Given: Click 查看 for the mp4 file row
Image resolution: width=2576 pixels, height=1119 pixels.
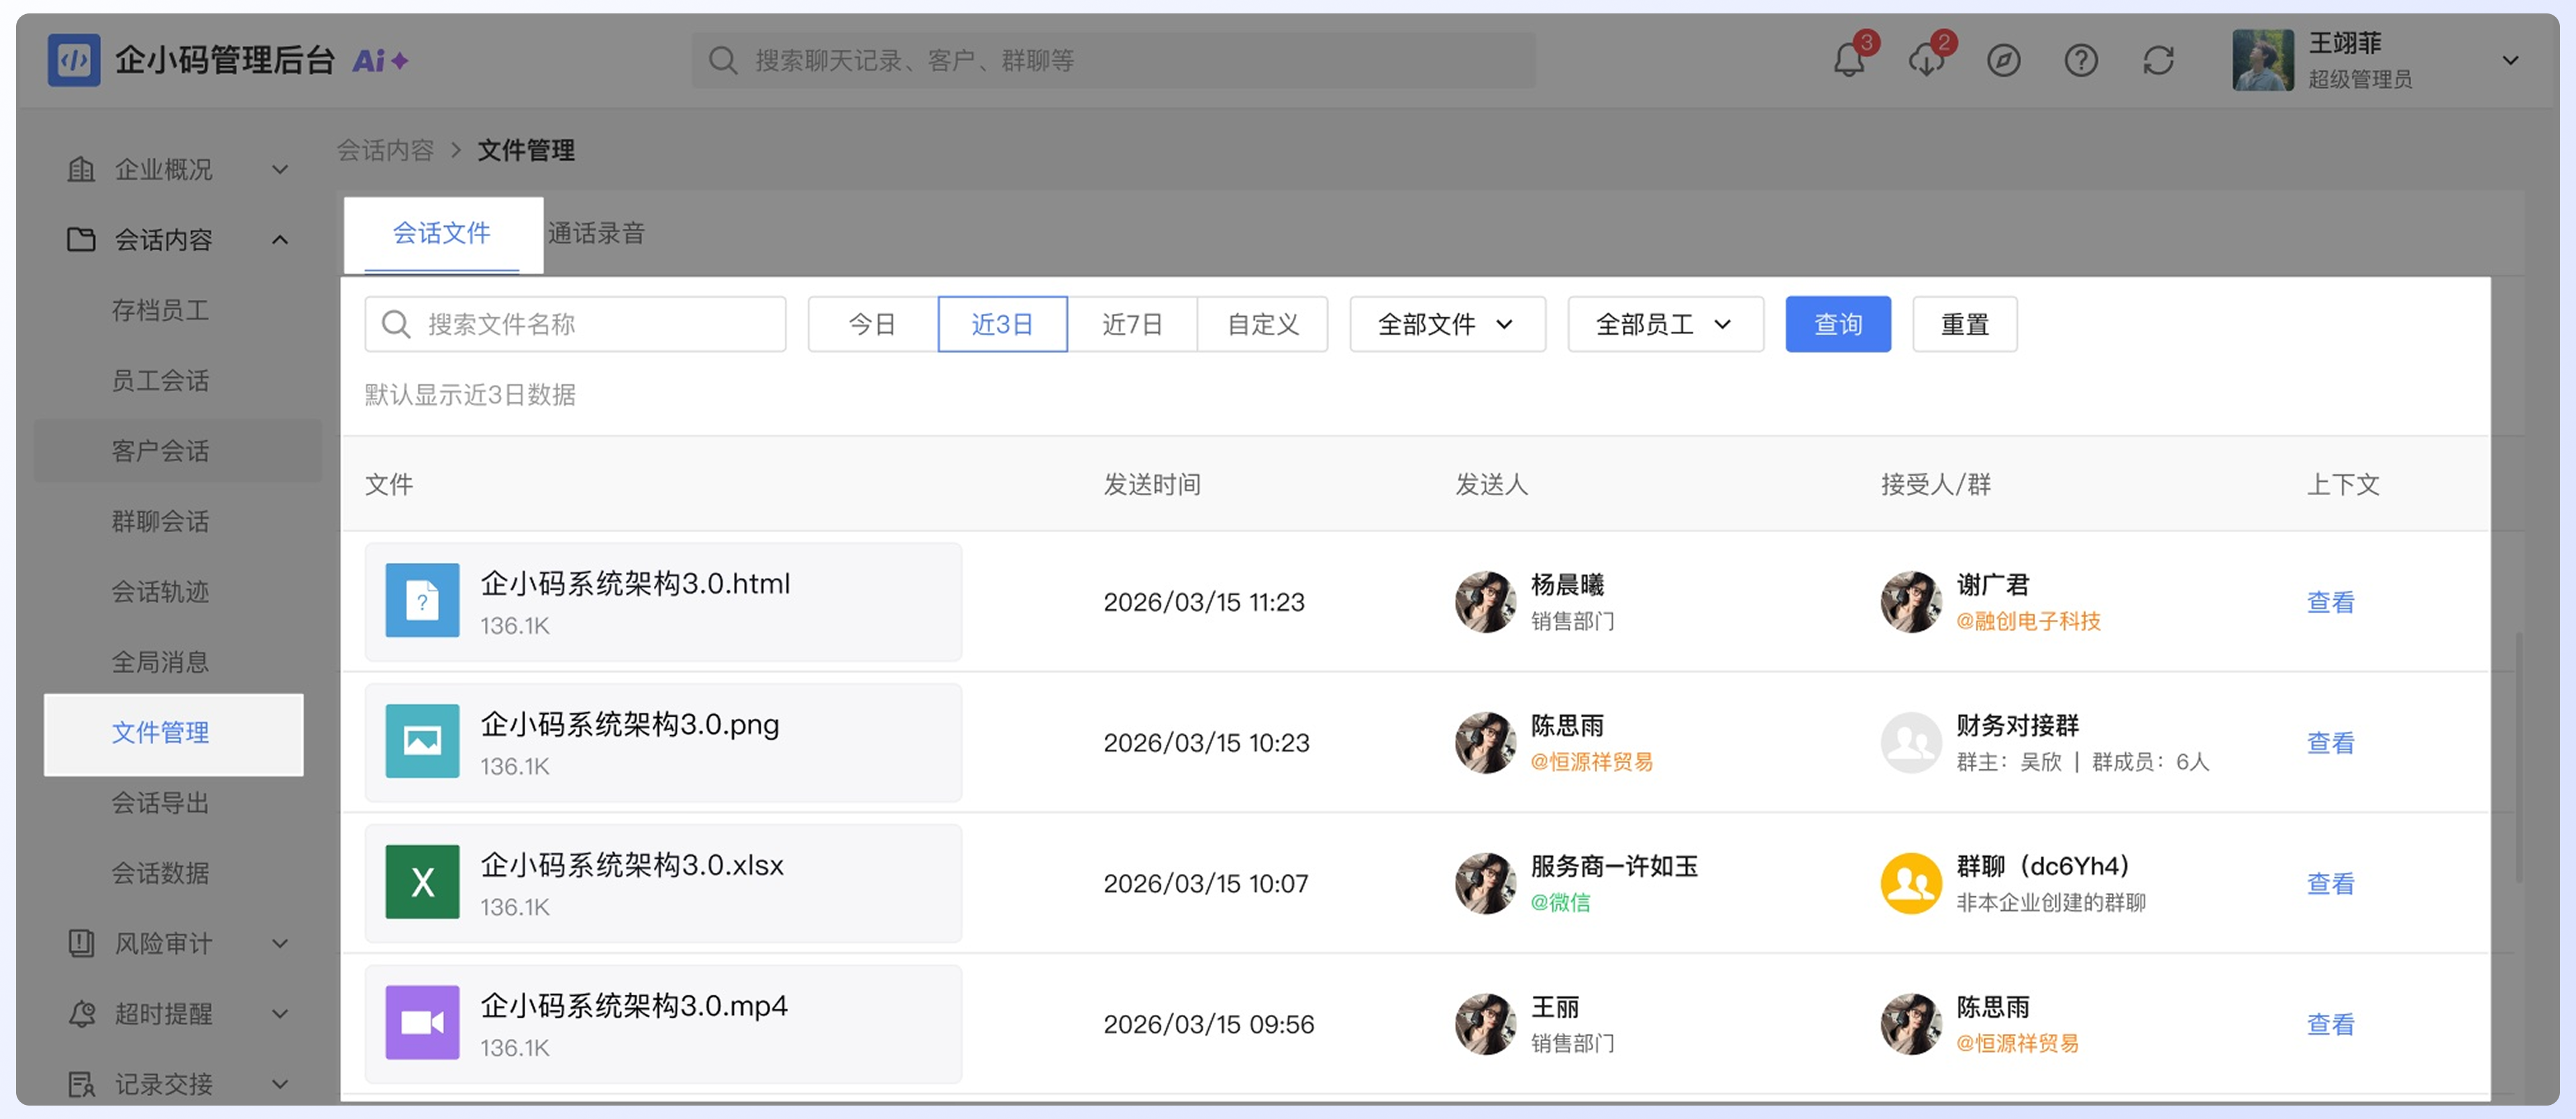Looking at the screenshot, I should [2330, 1024].
